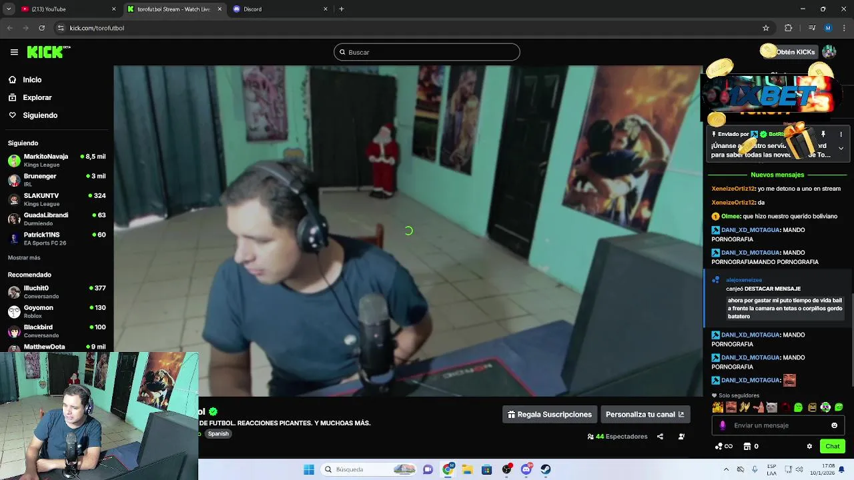Click moderator tools icon next to share

[681, 437]
